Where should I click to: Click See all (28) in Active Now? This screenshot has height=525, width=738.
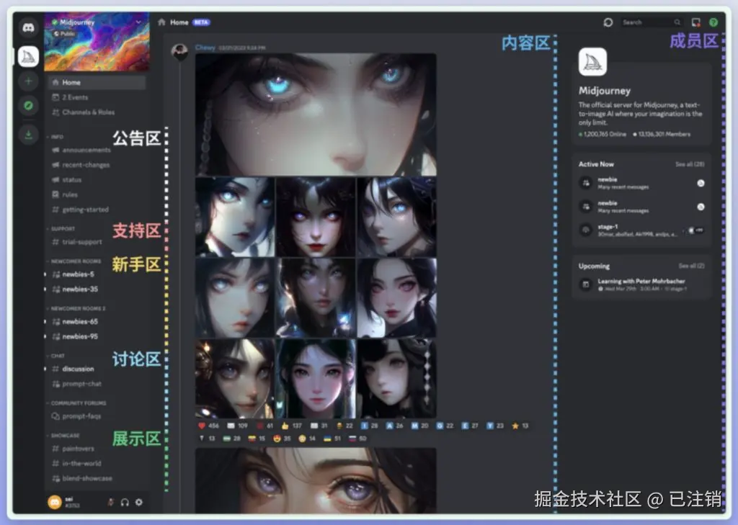pos(690,164)
